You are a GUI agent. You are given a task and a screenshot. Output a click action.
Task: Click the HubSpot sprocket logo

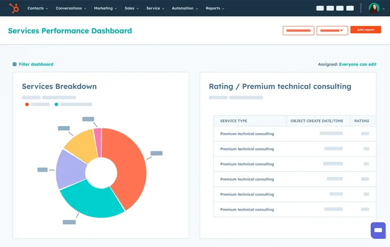pos(14,8)
